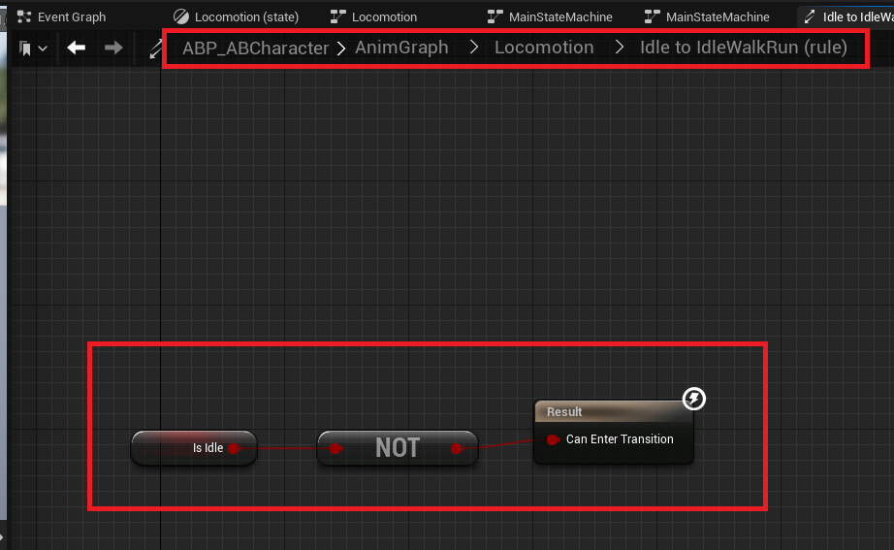894x550 pixels.
Task: Click the Locomotion (state) tab icon
Action: [181, 17]
